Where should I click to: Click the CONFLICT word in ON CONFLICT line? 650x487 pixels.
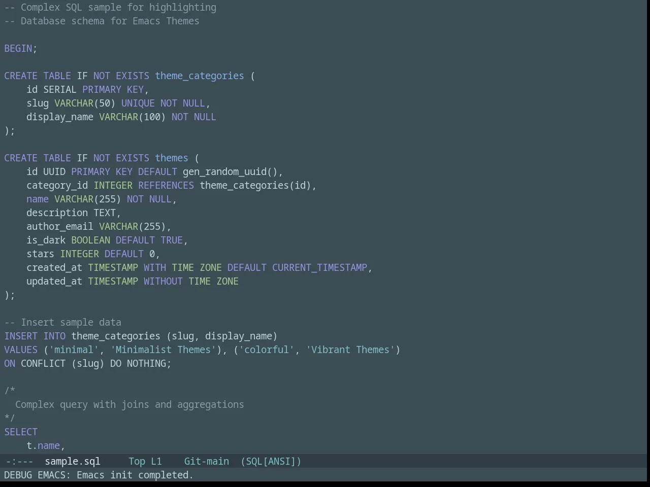coord(43,363)
